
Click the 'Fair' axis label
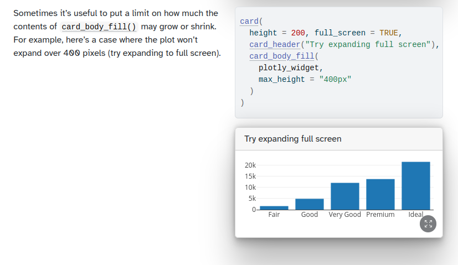(274, 215)
